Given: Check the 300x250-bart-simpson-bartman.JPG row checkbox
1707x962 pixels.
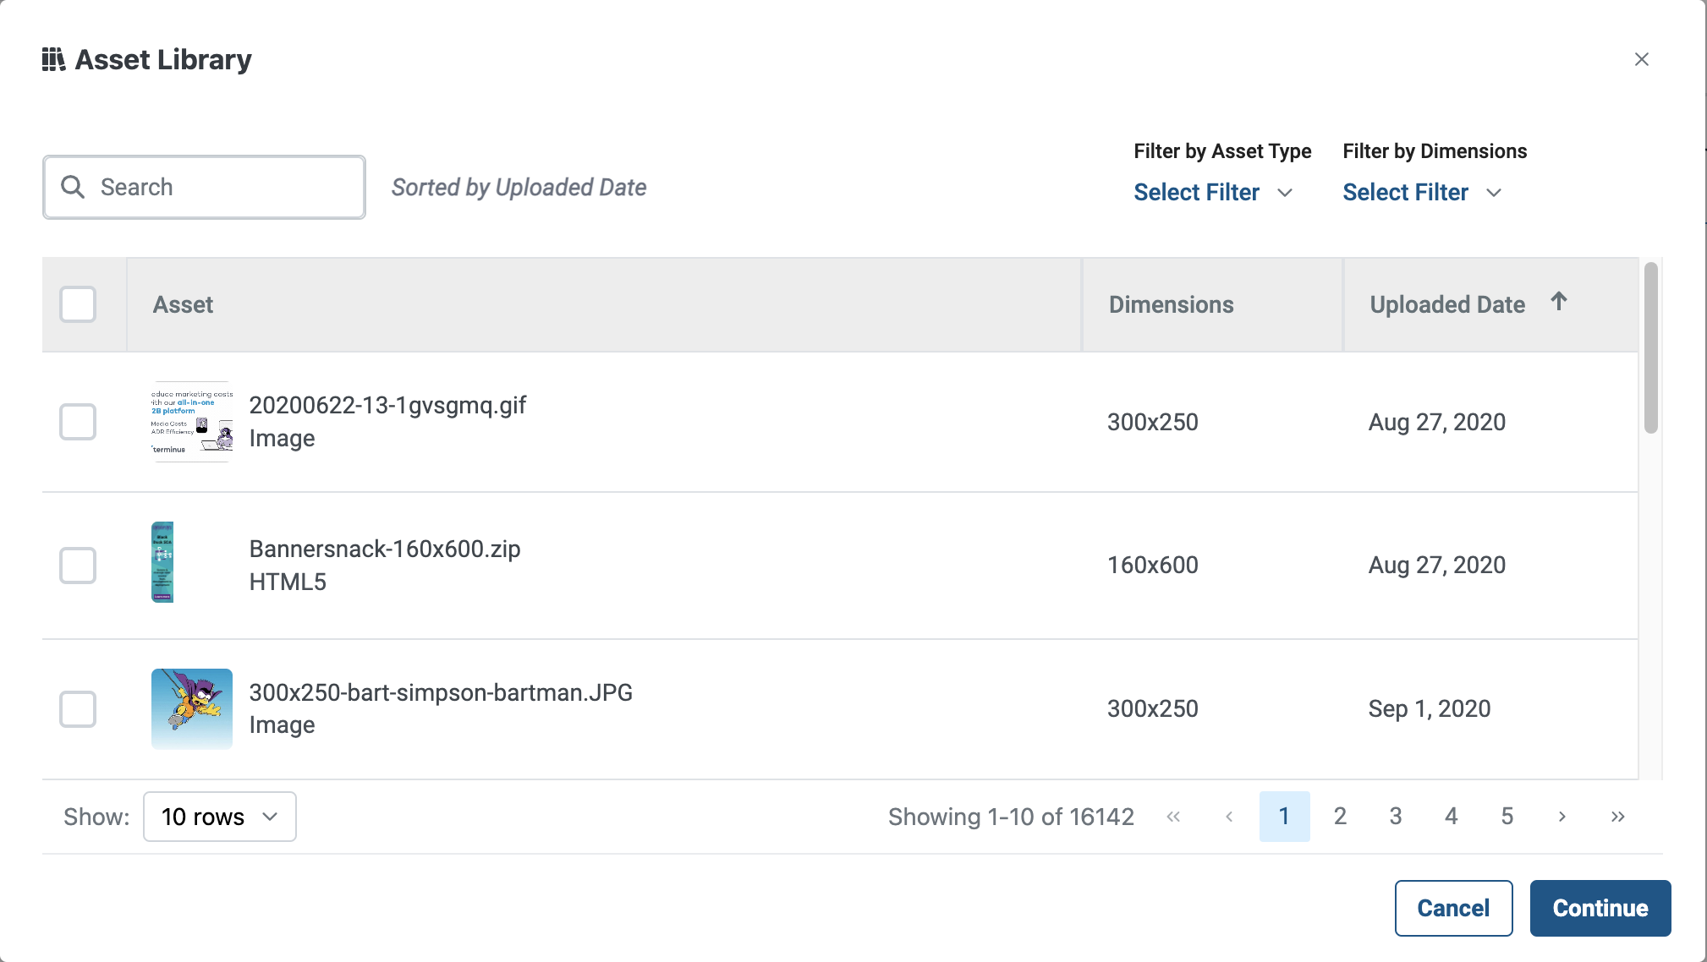Looking at the screenshot, I should (x=78, y=708).
